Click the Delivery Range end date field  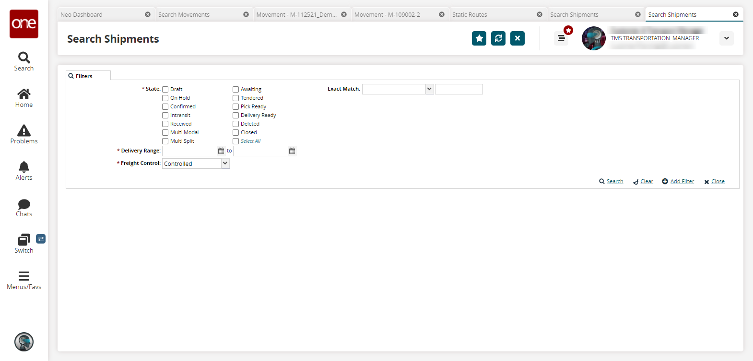(261, 151)
